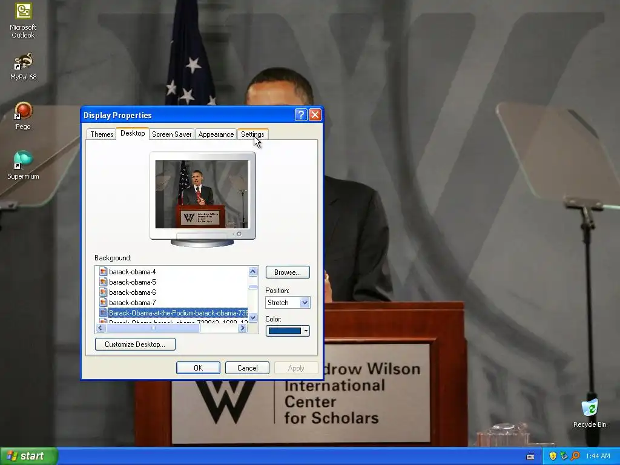
Task: Click the magnifier icon in system tray
Action: pyautogui.click(x=576, y=456)
